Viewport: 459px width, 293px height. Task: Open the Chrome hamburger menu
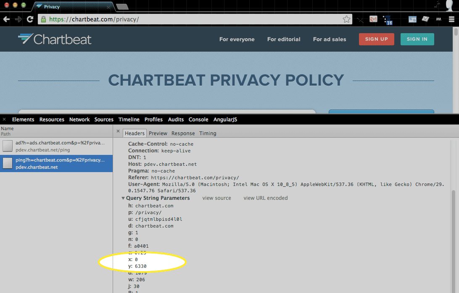pyautogui.click(x=451, y=19)
